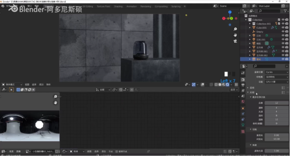This screenshot has height=164, width=290.
Task: Open the object mode dropdown in viewport
Action: coord(12,84)
